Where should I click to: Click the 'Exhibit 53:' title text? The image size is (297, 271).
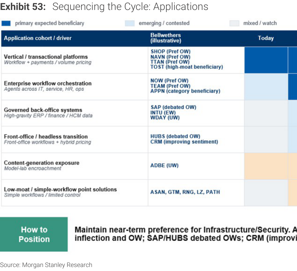tap(23, 7)
